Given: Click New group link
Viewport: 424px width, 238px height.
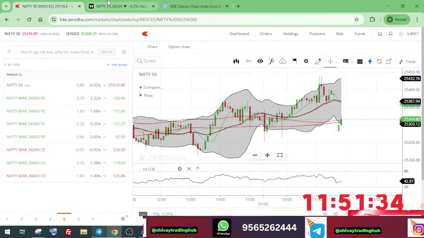Looking at the screenshot, I should 117,65.
